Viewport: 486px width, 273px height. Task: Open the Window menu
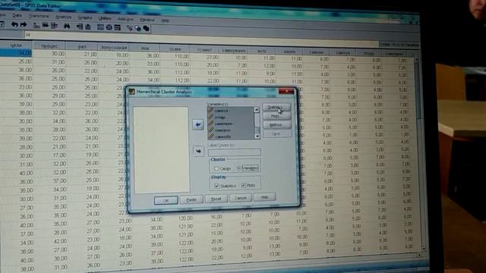click(x=147, y=20)
